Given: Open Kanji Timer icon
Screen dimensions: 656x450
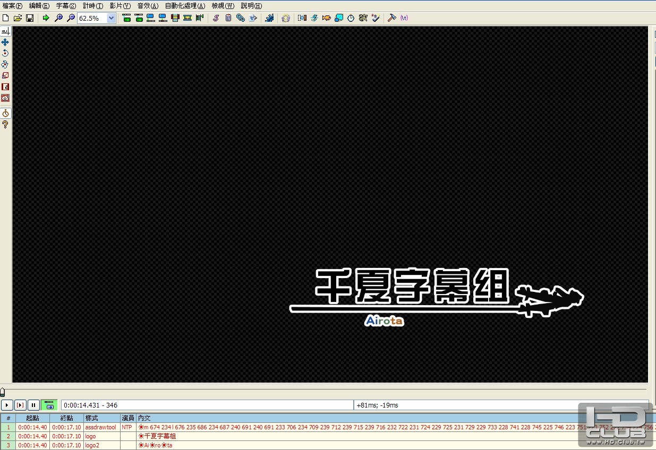Looking at the screenshot, I should tap(363, 18).
